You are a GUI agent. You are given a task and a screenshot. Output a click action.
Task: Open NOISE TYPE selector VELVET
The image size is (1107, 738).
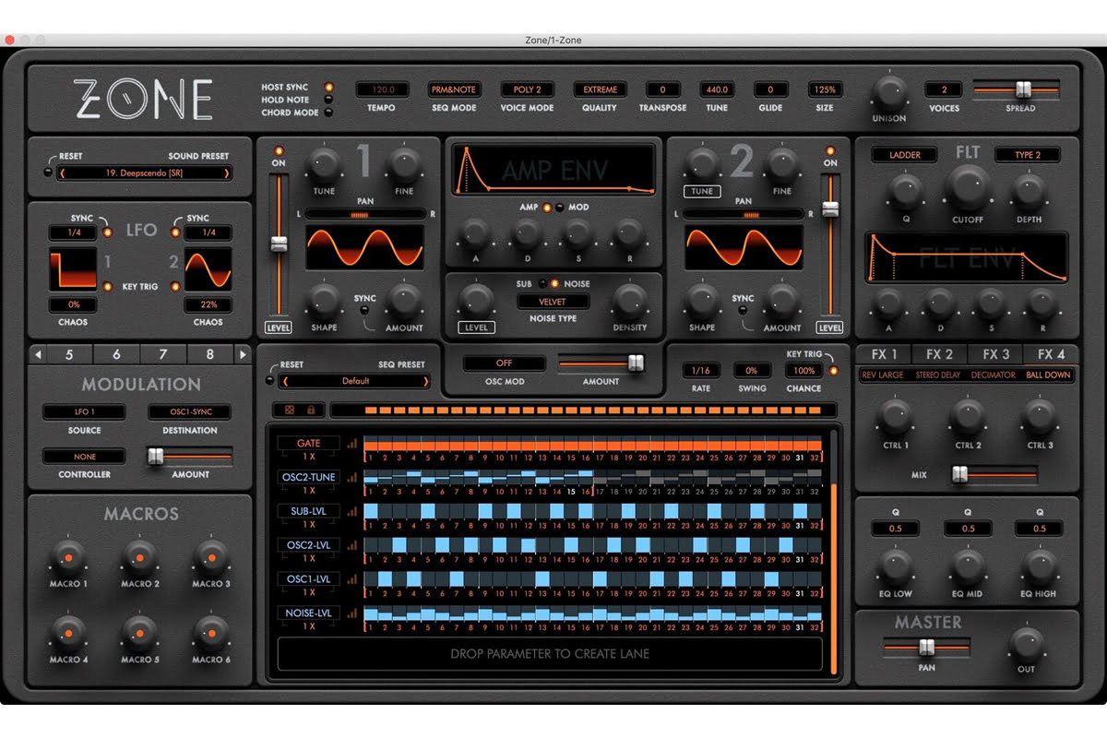click(x=553, y=302)
